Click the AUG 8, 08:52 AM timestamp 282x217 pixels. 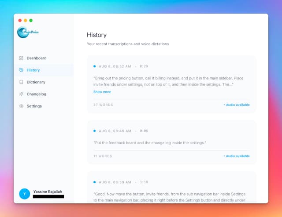click(115, 66)
